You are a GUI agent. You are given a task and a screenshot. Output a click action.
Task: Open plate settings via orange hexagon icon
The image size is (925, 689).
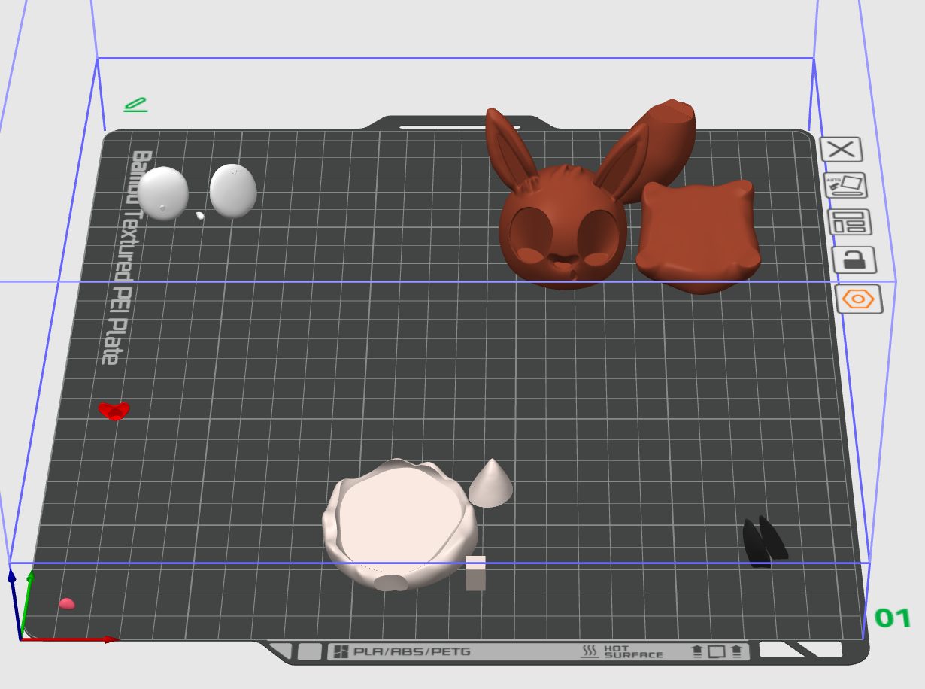pos(859,299)
